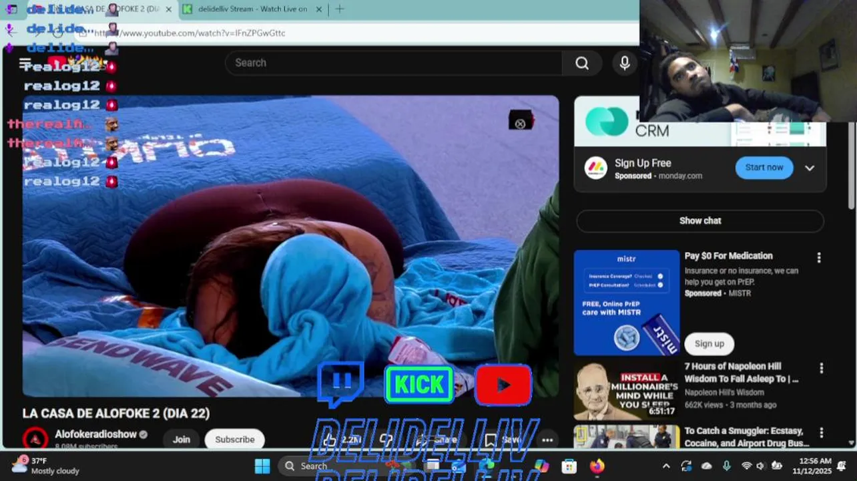Open the MISTR PrEP ad thumbnail
The image size is (857, 481).
(x=627, y=303)
